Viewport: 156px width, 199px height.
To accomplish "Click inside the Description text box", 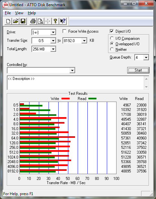I will (x=75, y=83).
